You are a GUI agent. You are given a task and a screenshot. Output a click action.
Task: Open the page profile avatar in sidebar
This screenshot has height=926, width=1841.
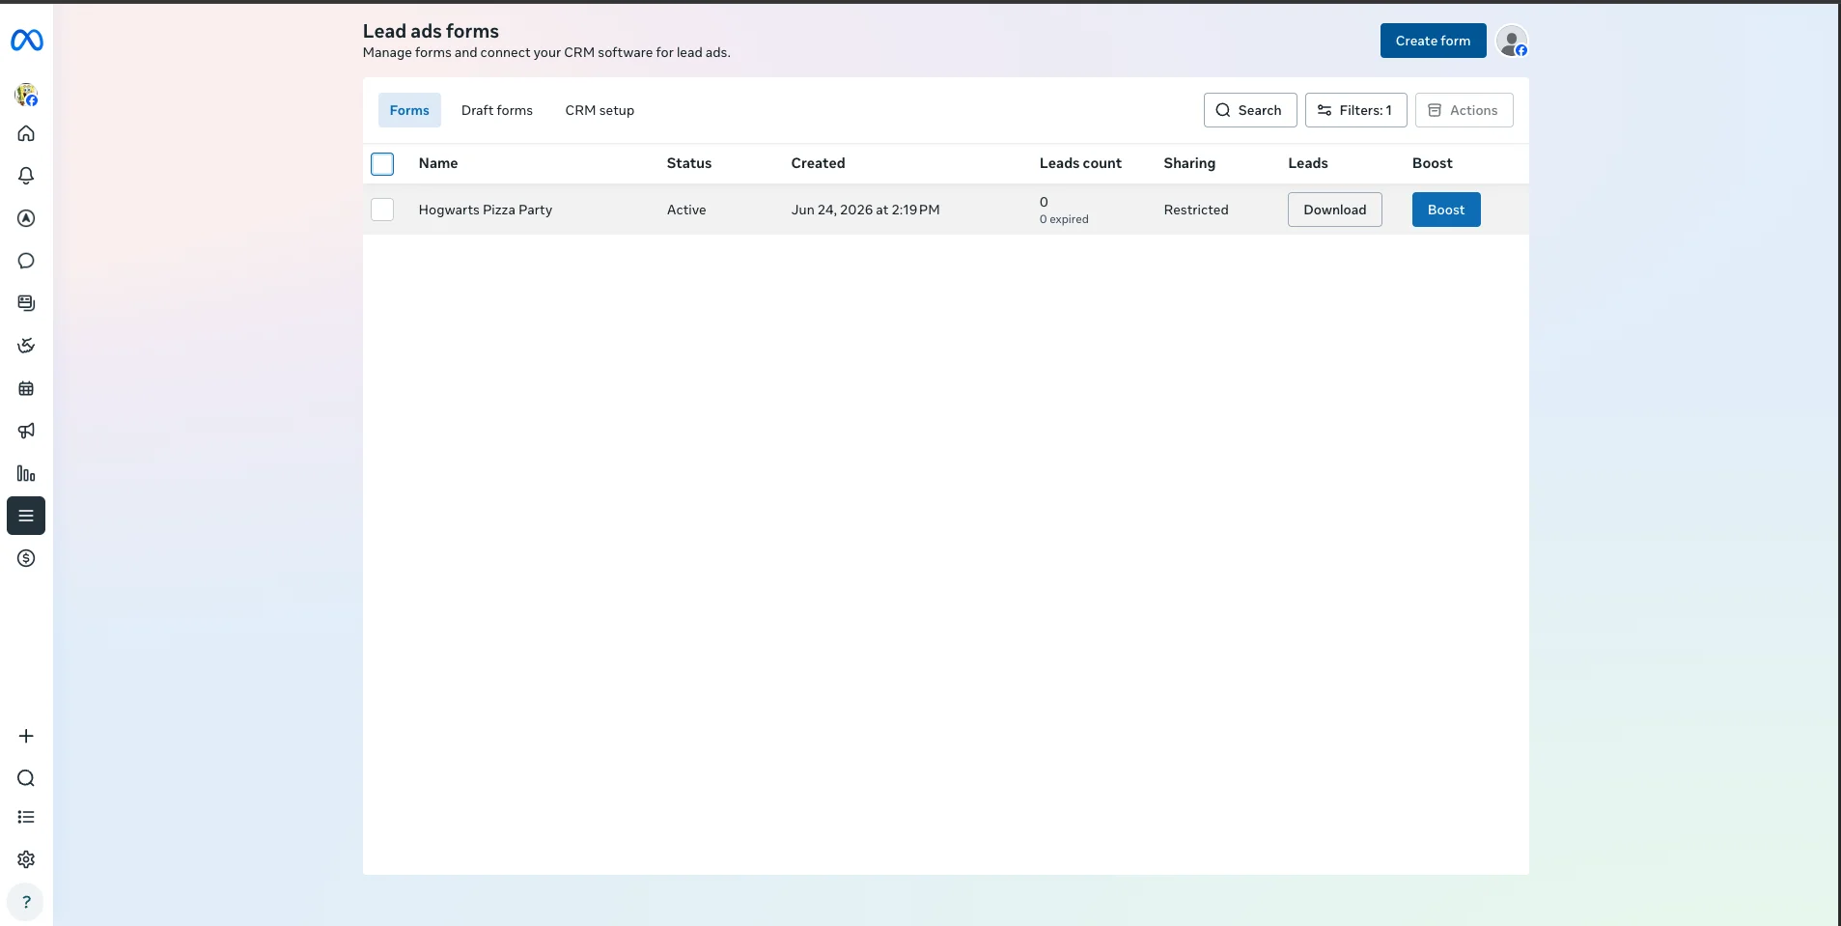[26, 95]
